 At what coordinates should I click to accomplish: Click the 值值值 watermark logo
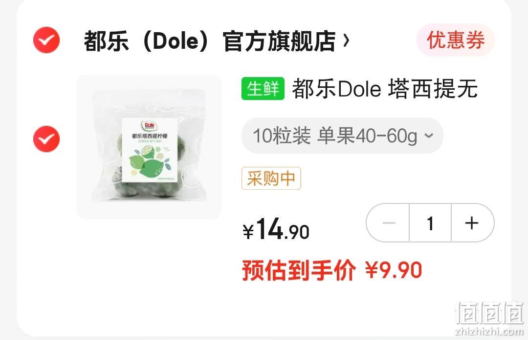pyautogui.click(x=489, y=313)
